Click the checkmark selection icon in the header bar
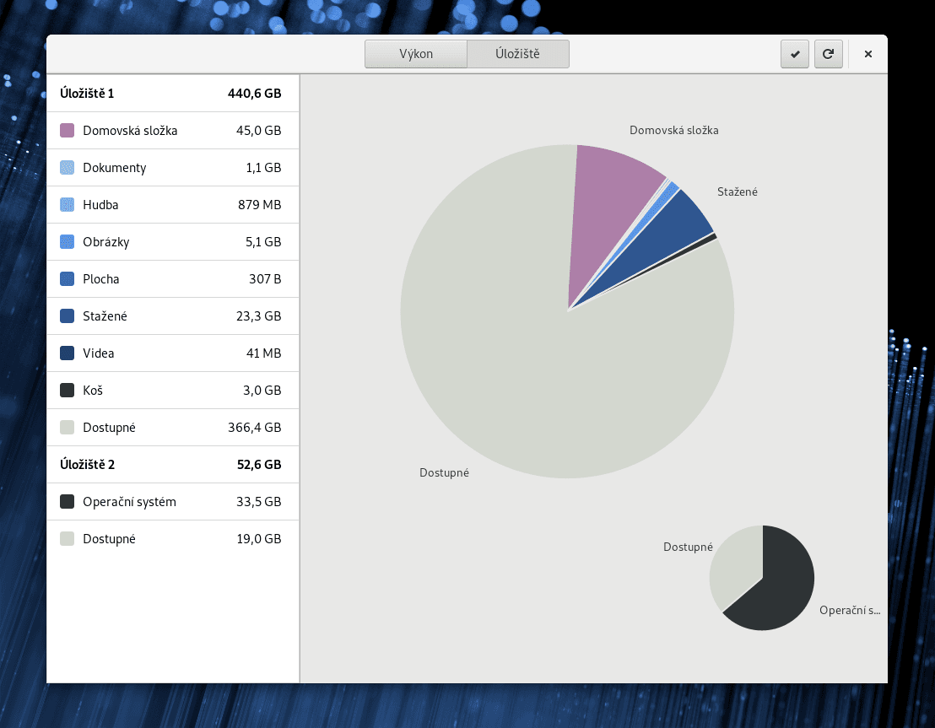 [794, 53]
